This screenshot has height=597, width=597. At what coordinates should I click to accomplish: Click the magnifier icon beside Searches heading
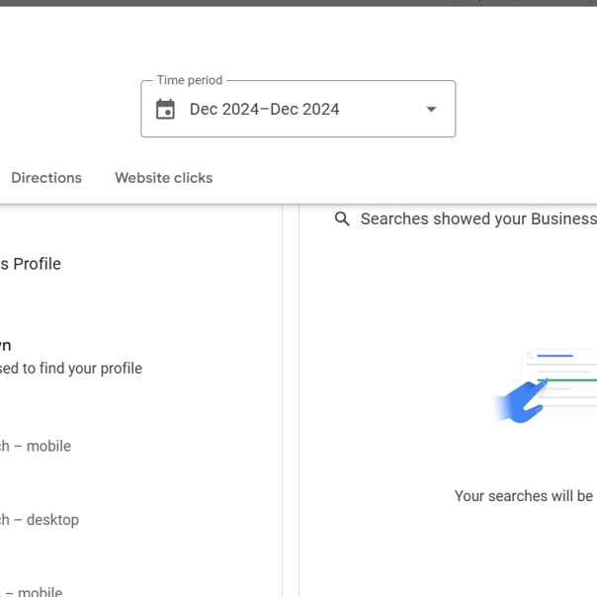342,218
